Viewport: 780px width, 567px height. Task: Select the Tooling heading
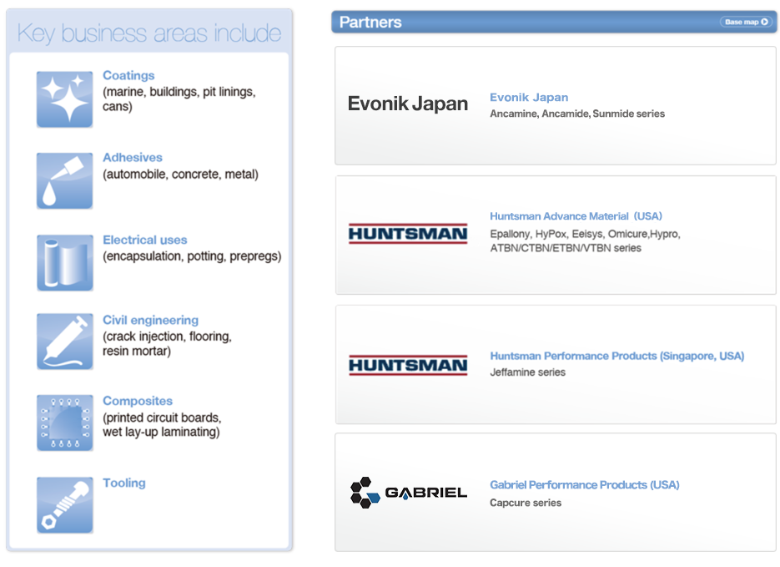click(123, 483)
